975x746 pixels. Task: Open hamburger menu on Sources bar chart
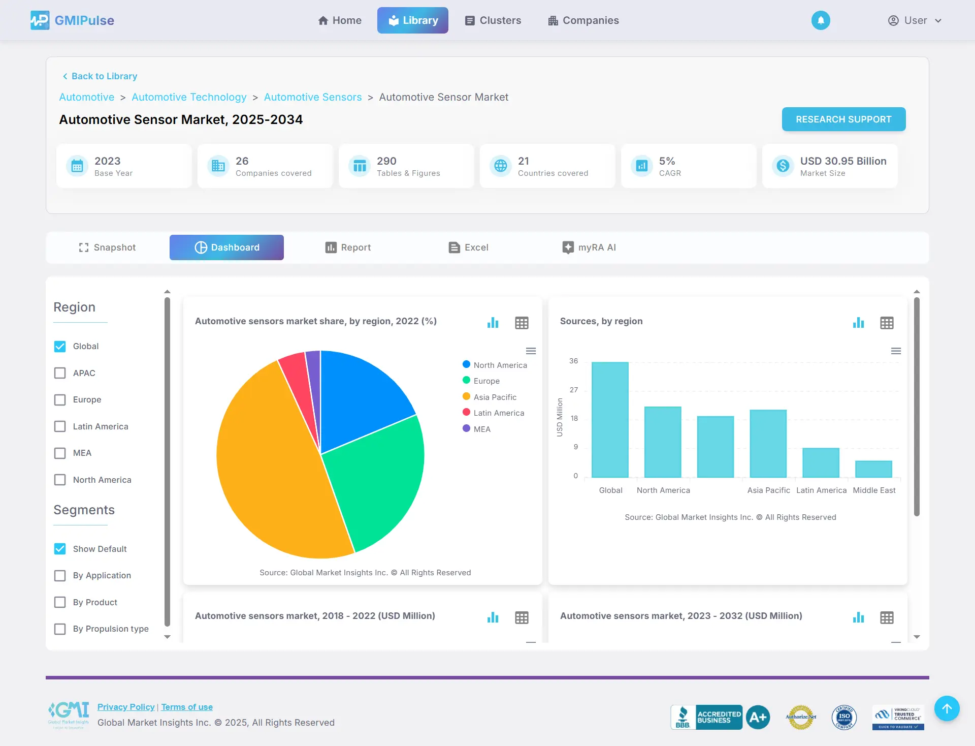click(x=896, y=351)
